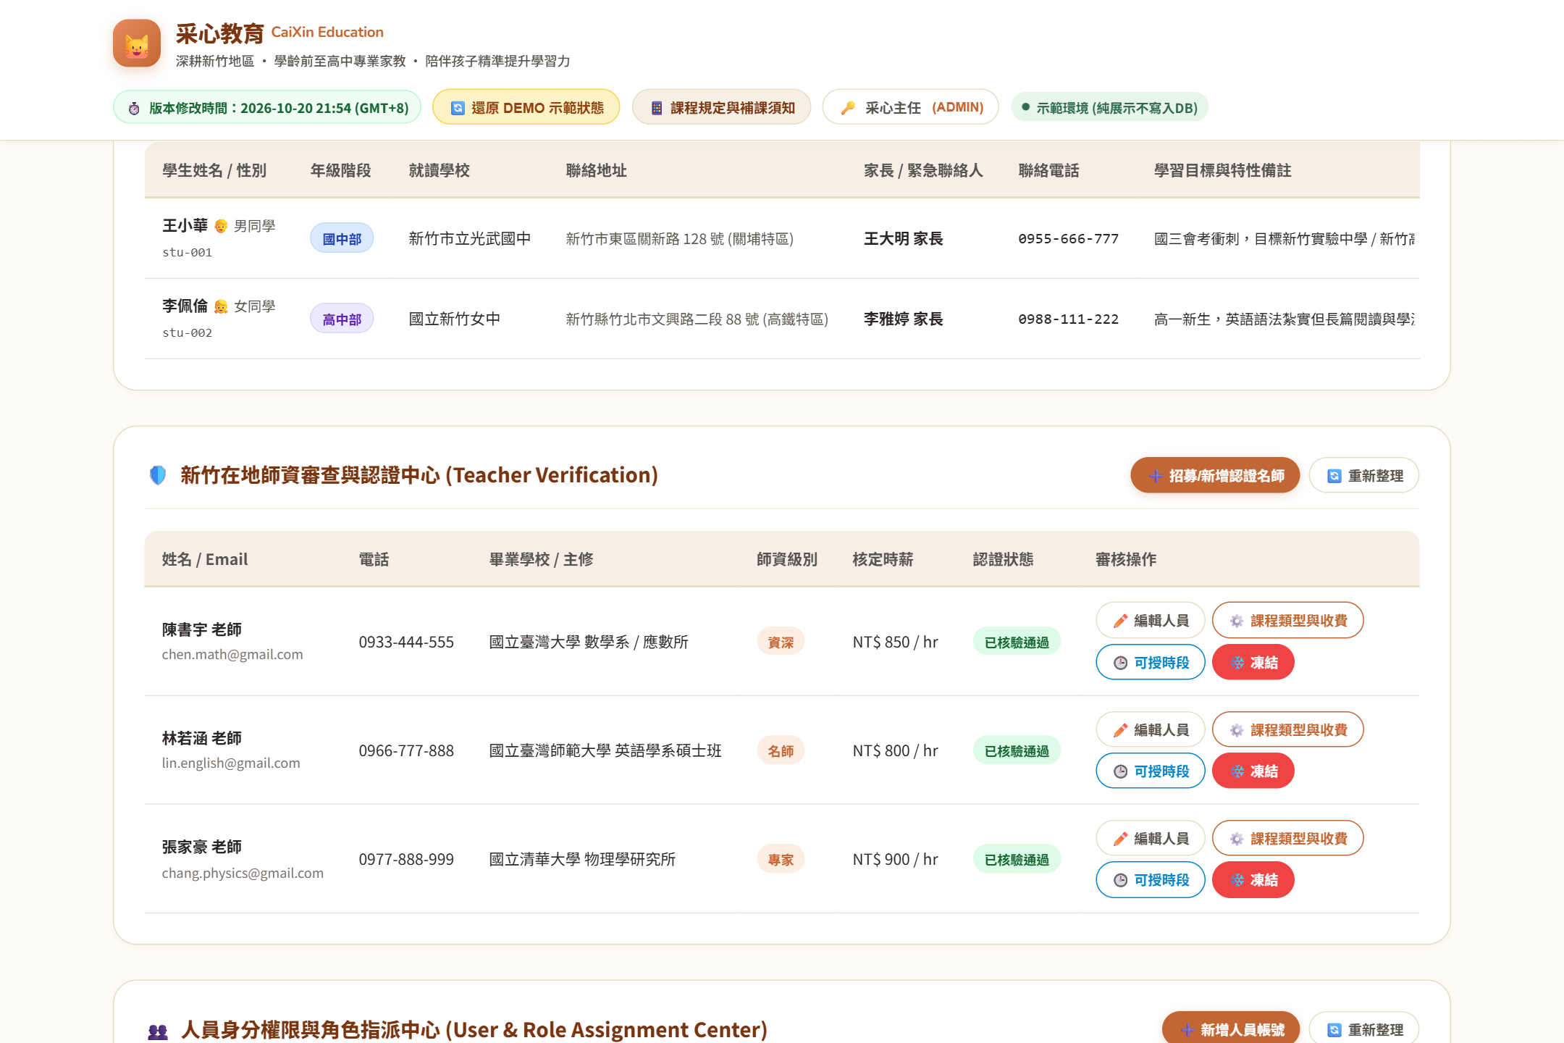Open 可授時段 for 林若涵 老師
Image resolution: width=1564 pixels, height=1043 pixels.
click(x=1151, y=771)
